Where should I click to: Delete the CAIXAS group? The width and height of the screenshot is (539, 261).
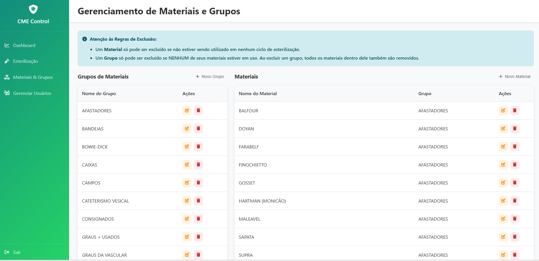tap(198, 165)
